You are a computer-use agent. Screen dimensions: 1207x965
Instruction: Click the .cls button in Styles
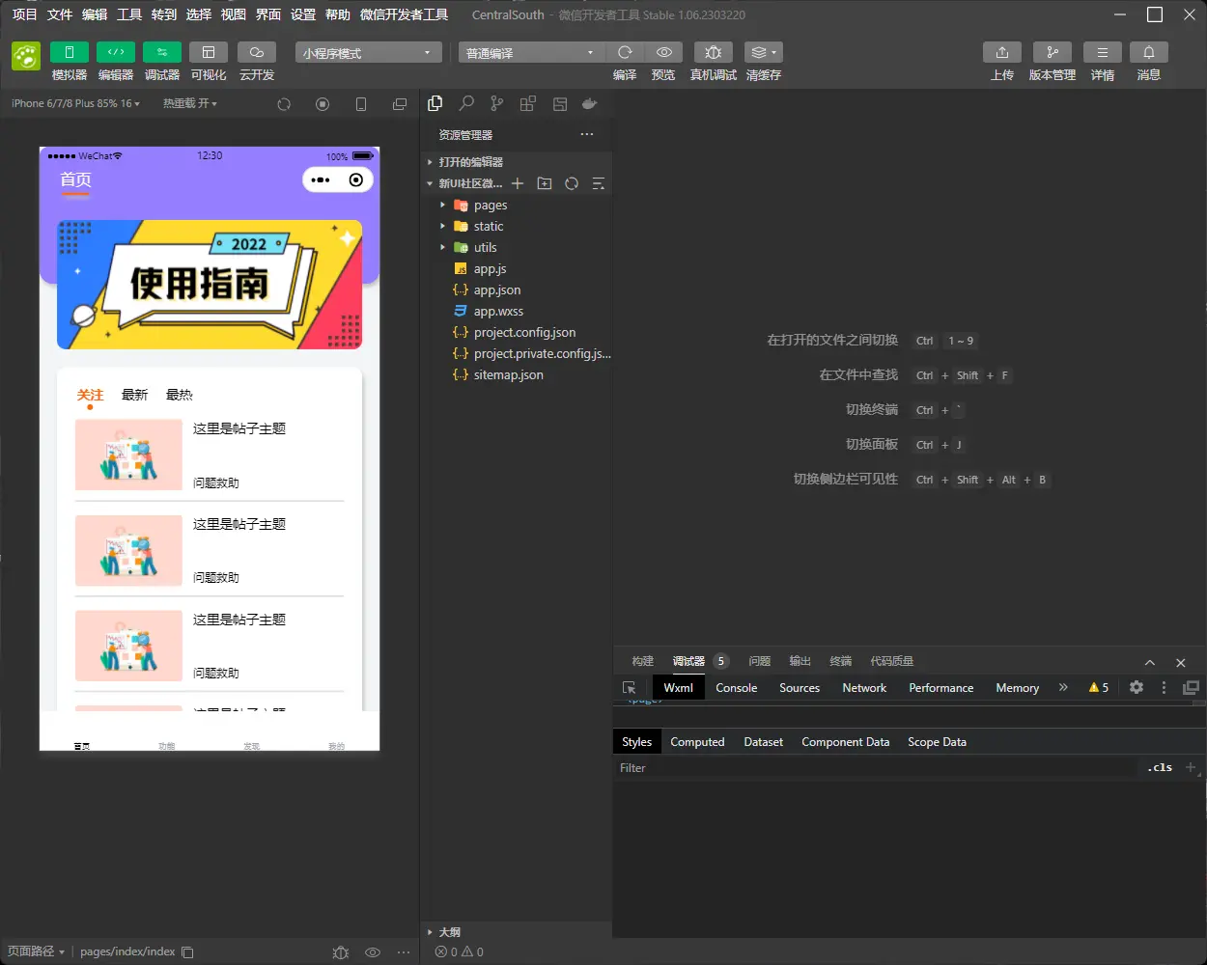[x=1160, y=768]
